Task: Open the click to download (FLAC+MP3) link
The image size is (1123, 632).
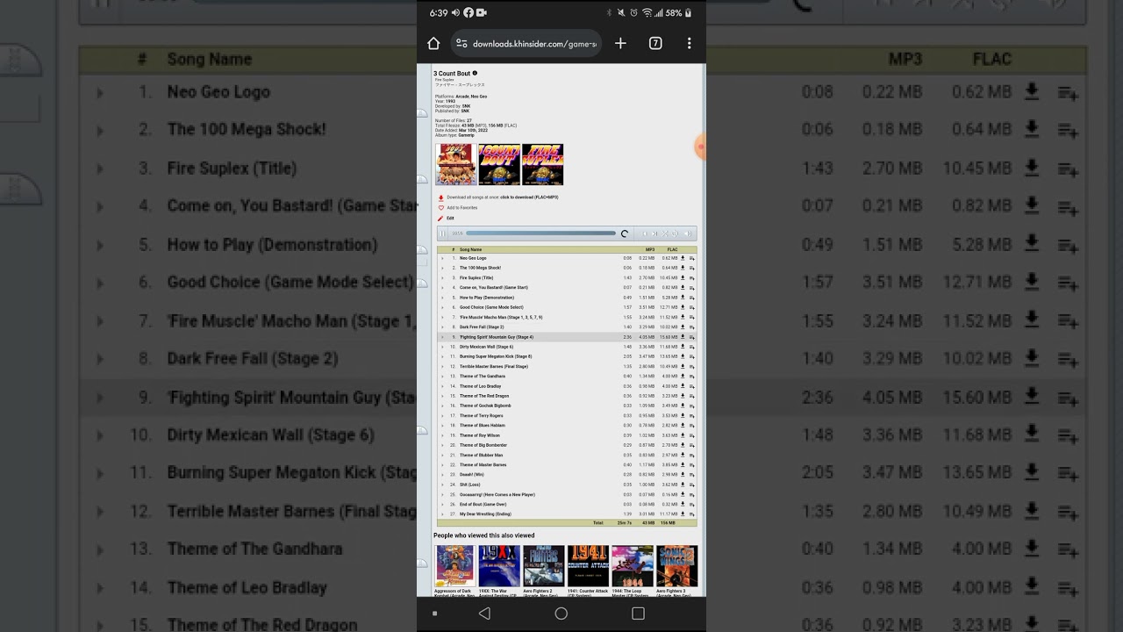Action: (x=529, y=197)
